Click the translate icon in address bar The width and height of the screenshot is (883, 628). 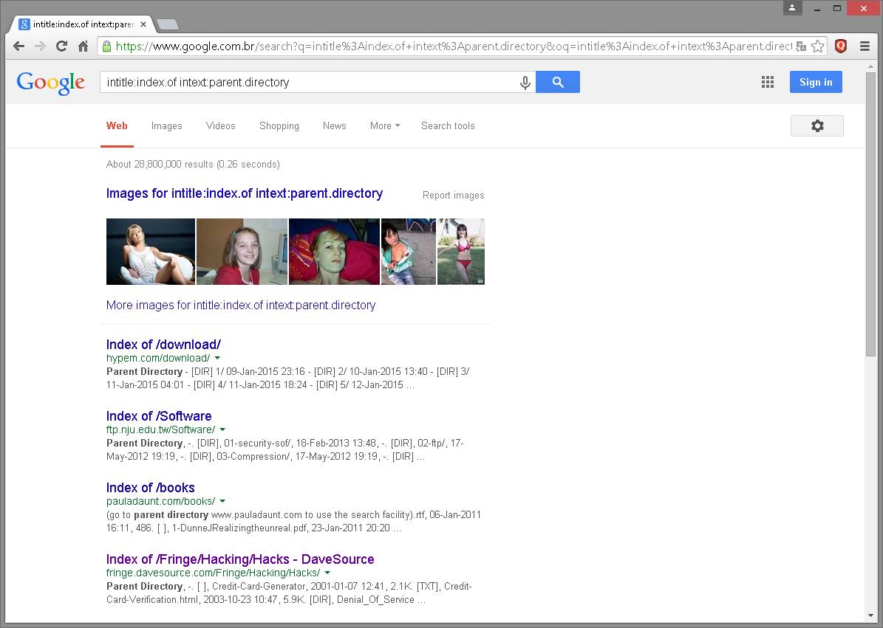tap(801, 46)
